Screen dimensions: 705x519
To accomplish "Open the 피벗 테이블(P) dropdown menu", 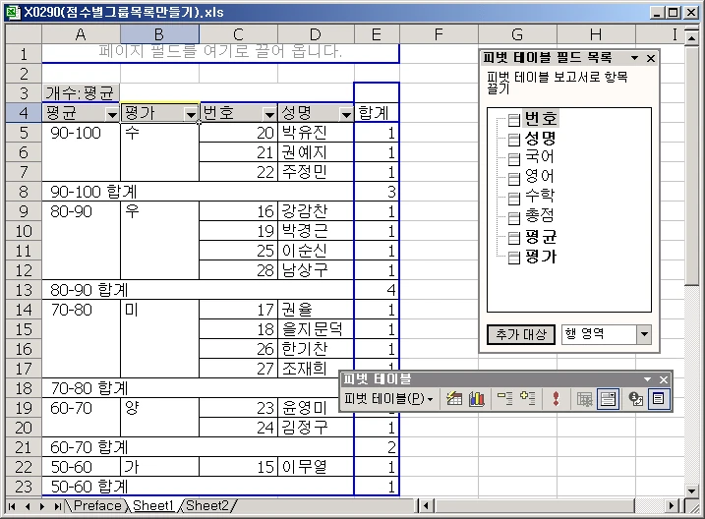I will [388, 398].
